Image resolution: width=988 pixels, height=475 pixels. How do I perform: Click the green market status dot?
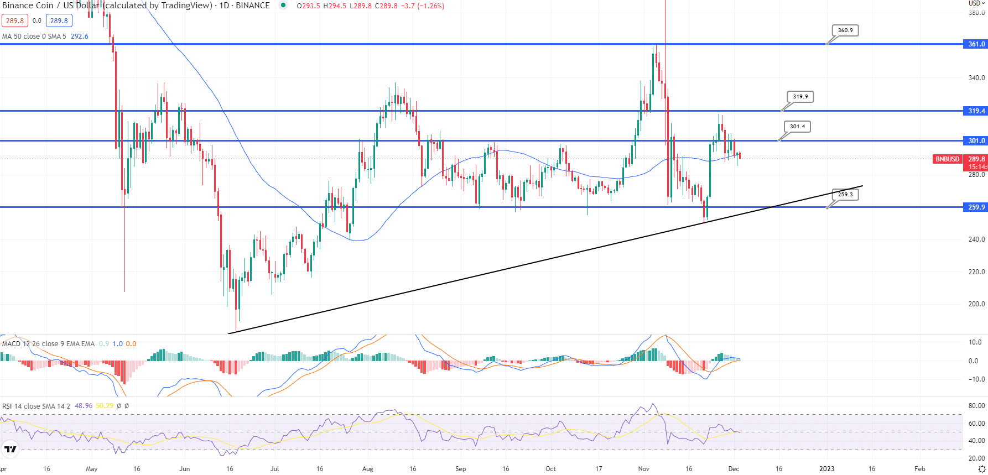(283, 6)
